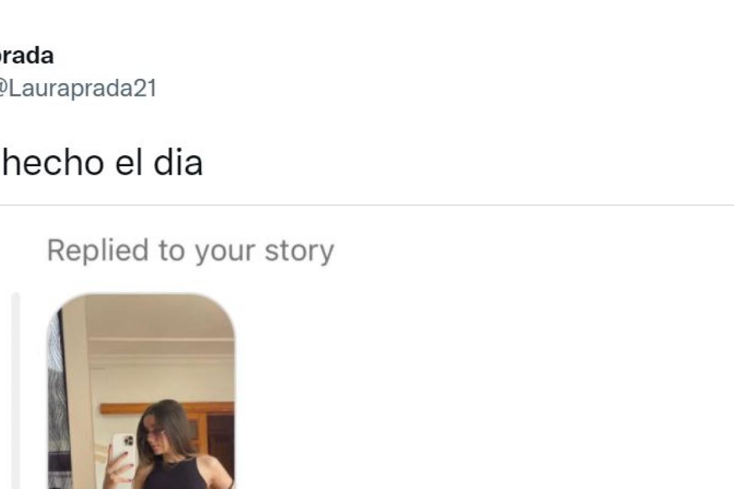Click the "Replied to your story" label
The image size is (734, 489).
coord(190,251)
